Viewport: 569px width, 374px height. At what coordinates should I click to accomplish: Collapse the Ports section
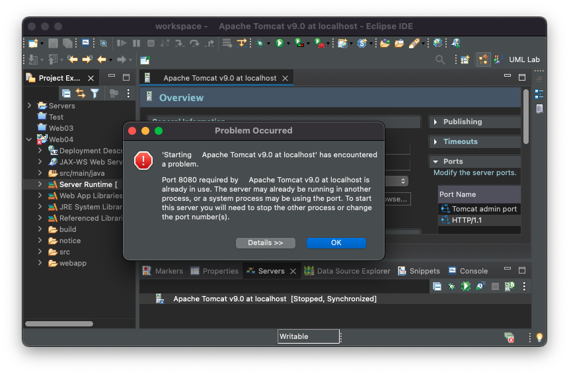pyautogui.click(x=436, y=161)
